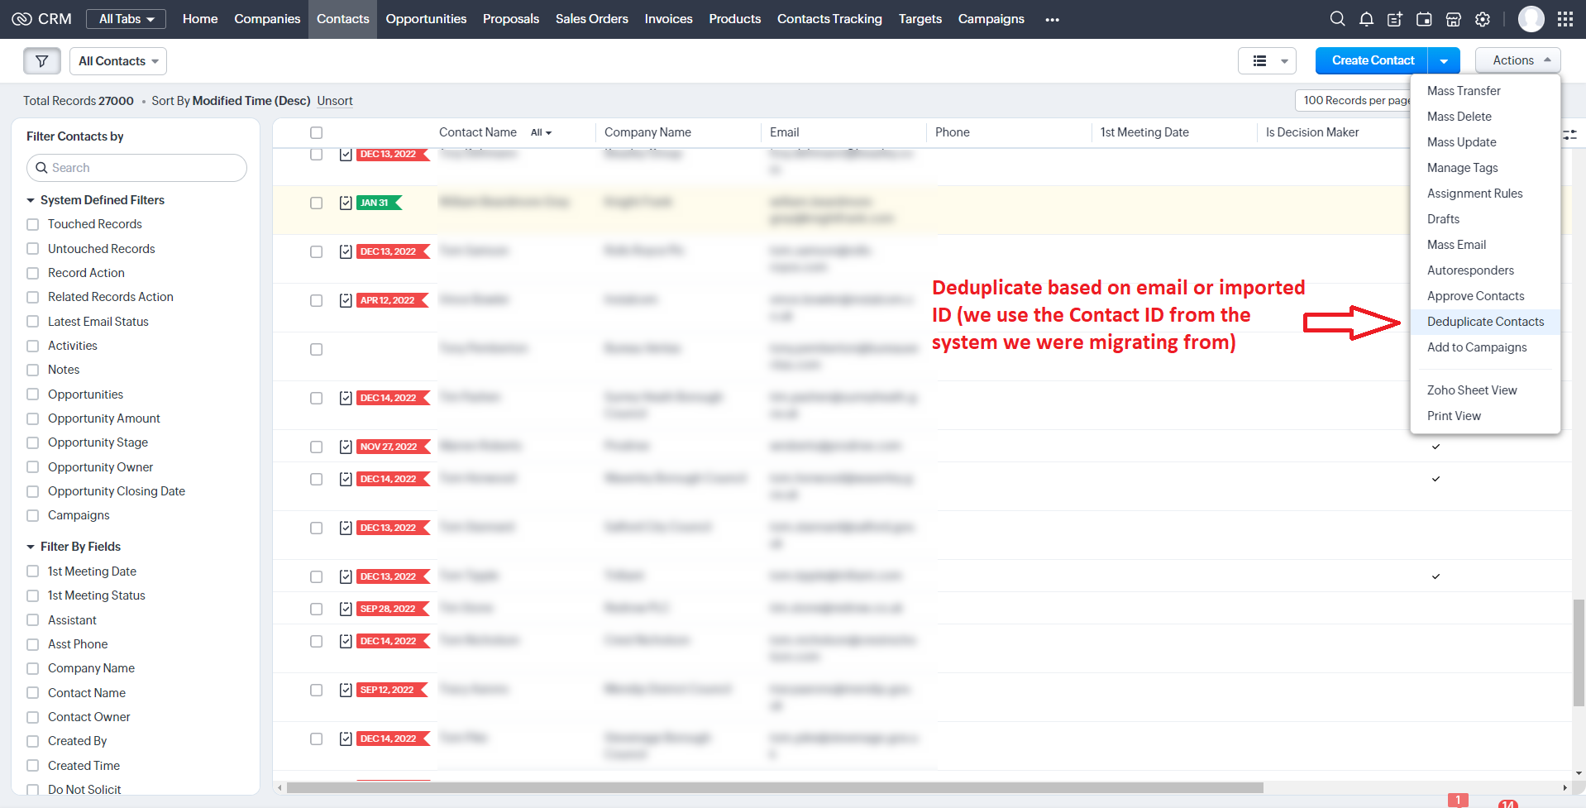Open the setup gear icon
This screenshot has height=808, width=1586.
[1483, 19]
